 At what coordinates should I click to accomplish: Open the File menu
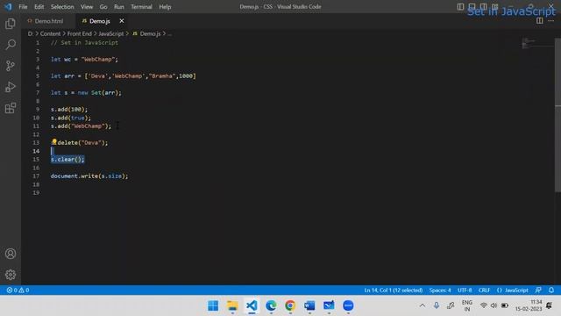pyautogui.click(x=23, y=7)
